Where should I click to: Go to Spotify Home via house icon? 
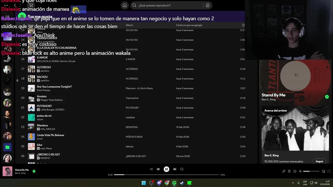(x=125, y=5)
